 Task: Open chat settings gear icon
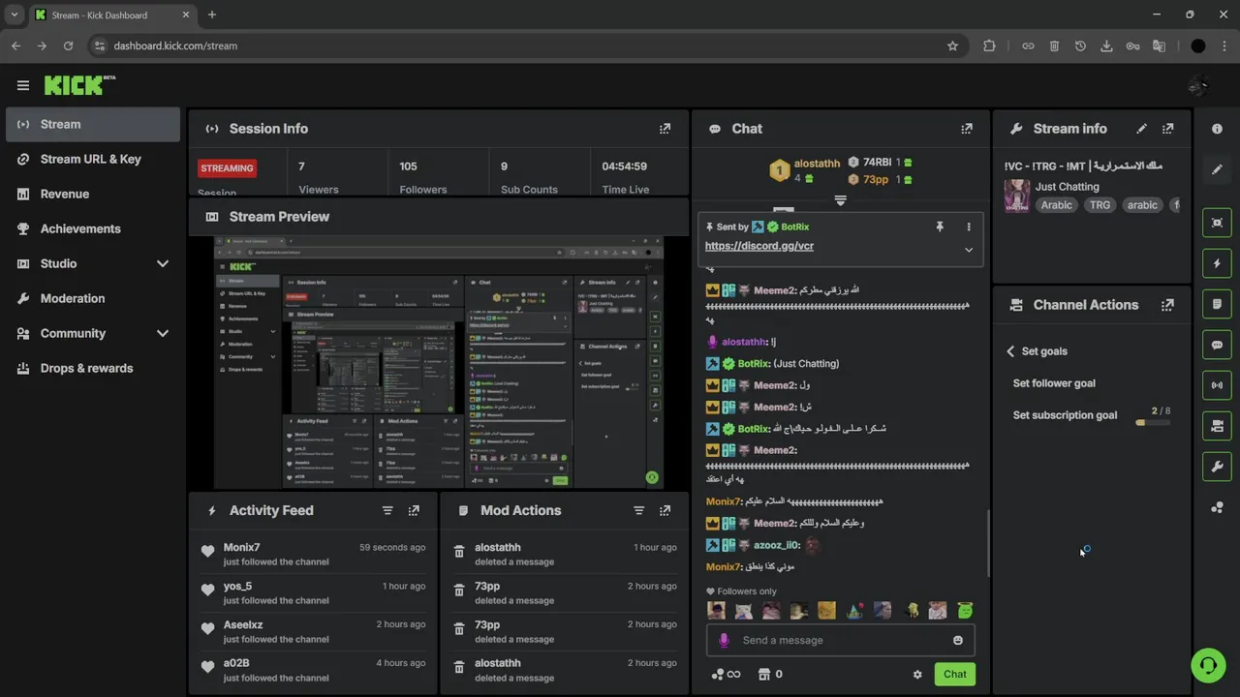(x=917, y=675)
